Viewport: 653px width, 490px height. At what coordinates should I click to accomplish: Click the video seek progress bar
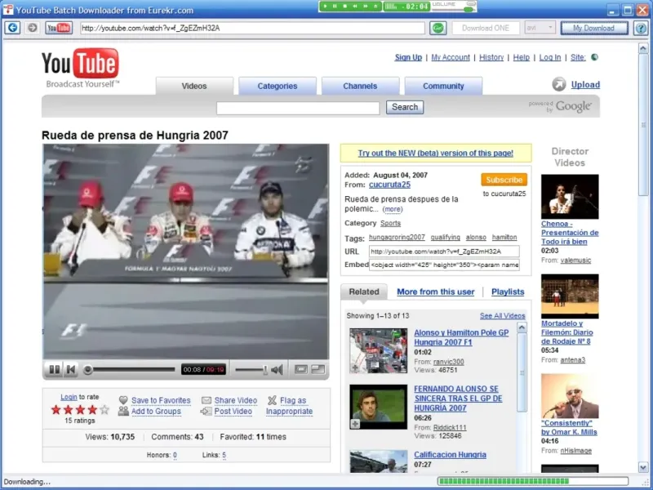[x=131, y=370]
